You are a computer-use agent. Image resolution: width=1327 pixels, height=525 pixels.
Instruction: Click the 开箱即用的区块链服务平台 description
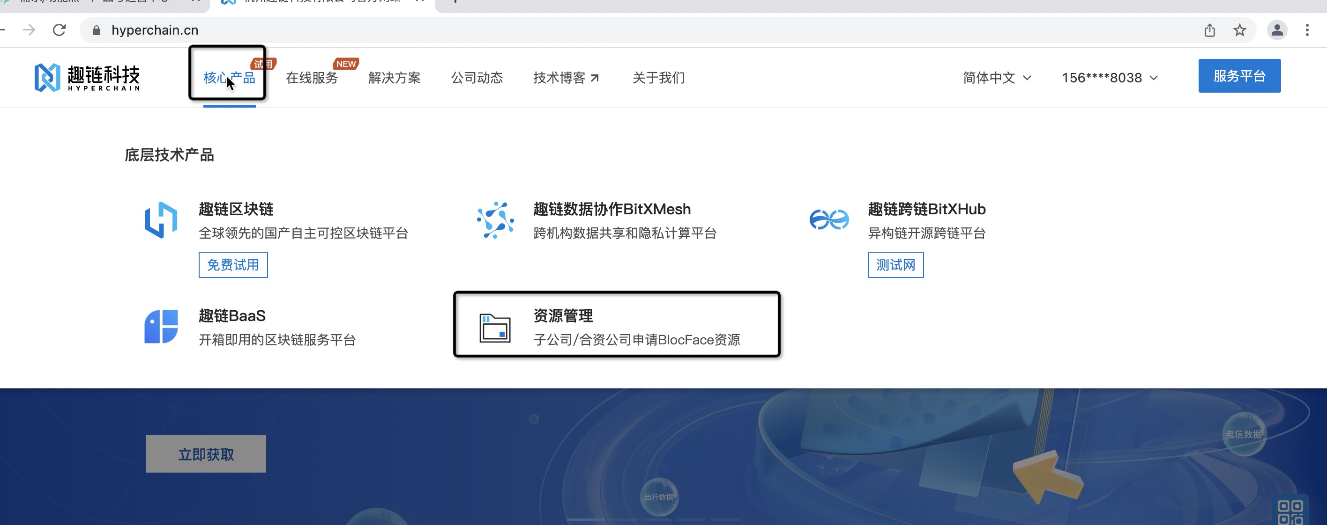(277, 340)
